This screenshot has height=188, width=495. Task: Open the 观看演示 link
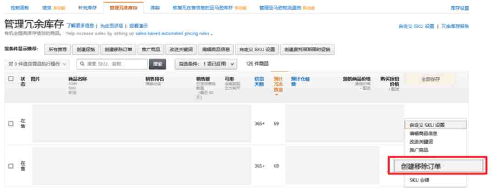pos(138,26)
